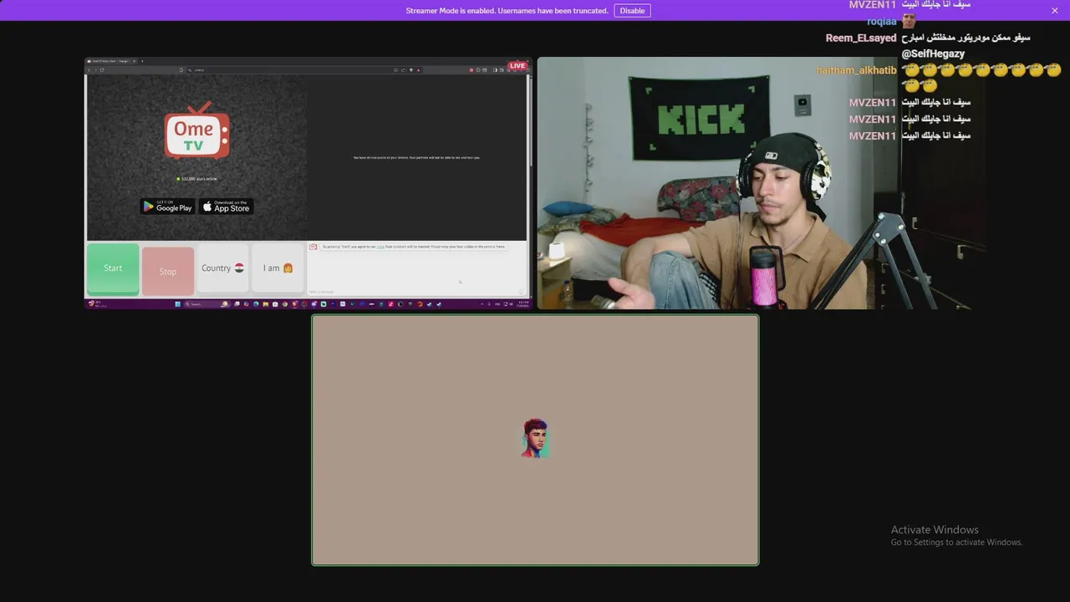Click the LIVE badge on the shared screen
Image resolution: width=1070 pixels, height=602 pixels.
coord(517,66)
